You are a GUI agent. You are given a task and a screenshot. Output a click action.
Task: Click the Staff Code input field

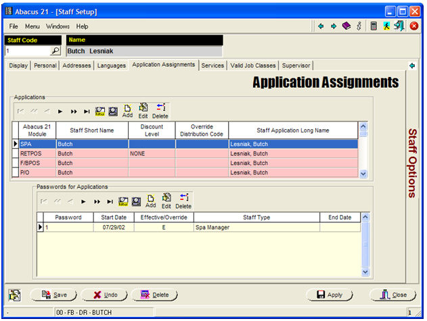click(x=26, y=51)
